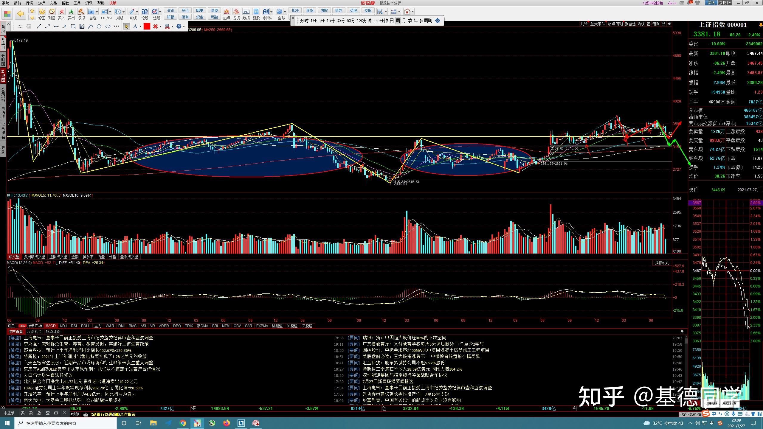Image resolution: width=763 pixels, height=429 pixels.
Task: Open the red X delete dropdown
Action: [160, 27]
